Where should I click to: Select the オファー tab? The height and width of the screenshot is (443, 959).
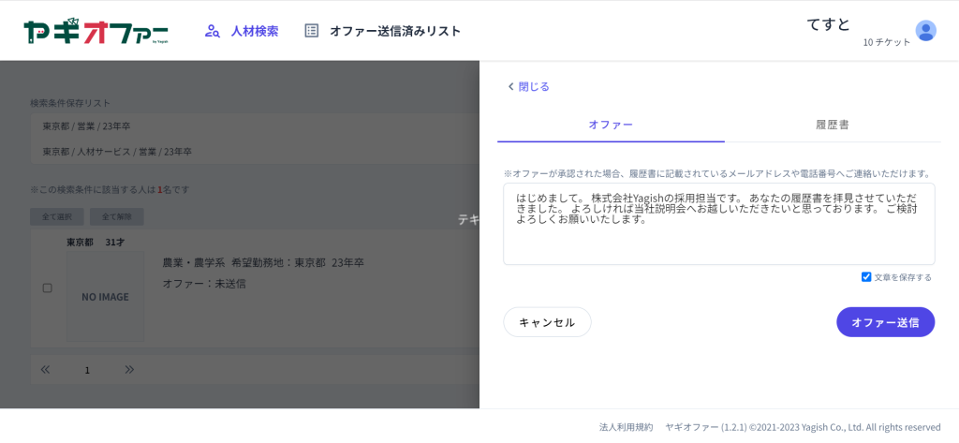coord(611,125)
